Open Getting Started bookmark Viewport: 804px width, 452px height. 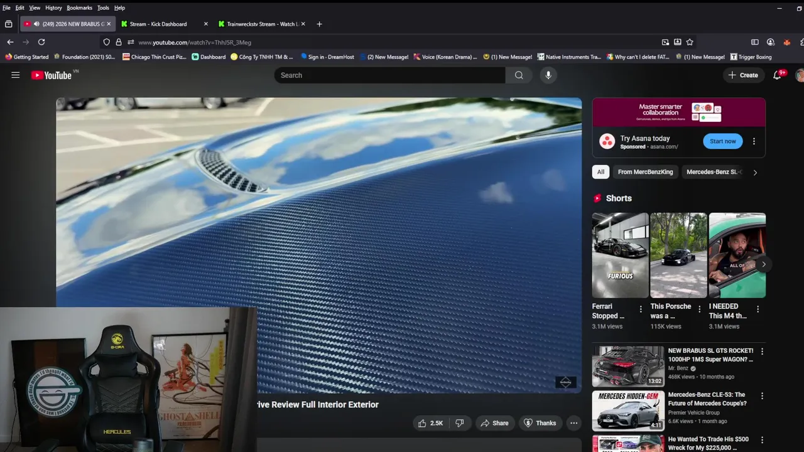[x=27, y=56]
